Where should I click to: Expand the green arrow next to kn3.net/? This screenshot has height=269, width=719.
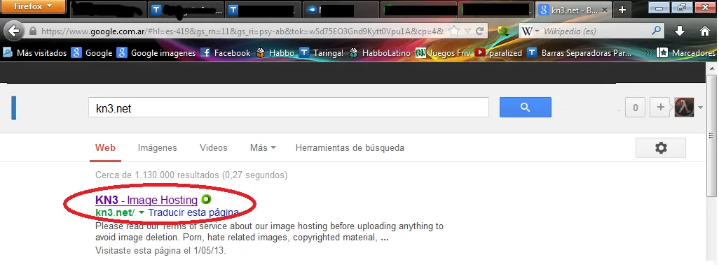coord(142,213)
